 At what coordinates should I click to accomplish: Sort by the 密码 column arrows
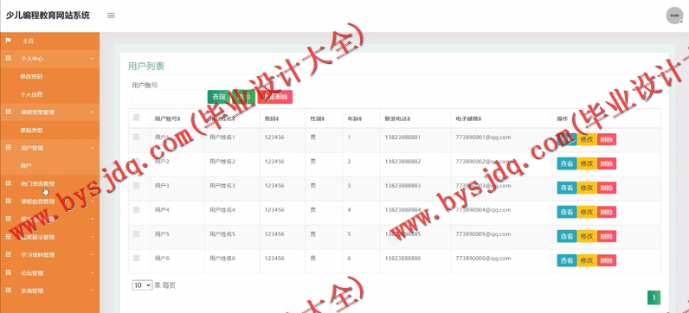[x=278, y=119]
